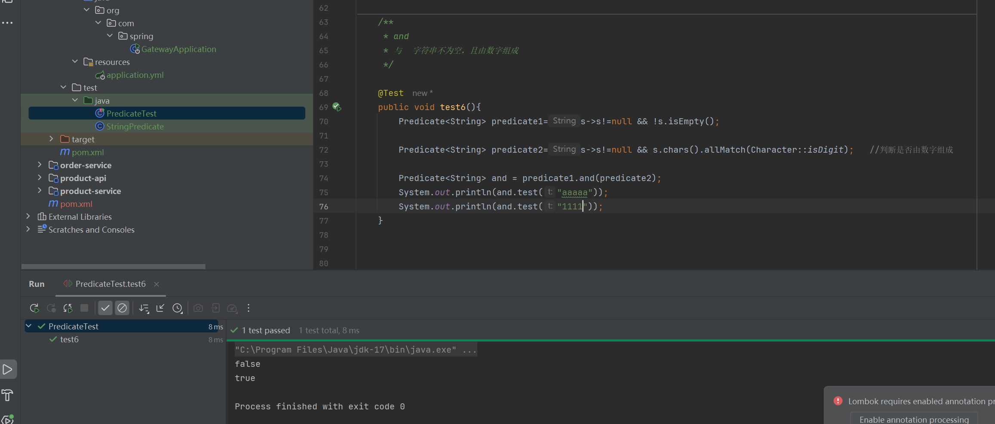Collapse the java test source folder
995x424 pixels.
pos(75,100)
